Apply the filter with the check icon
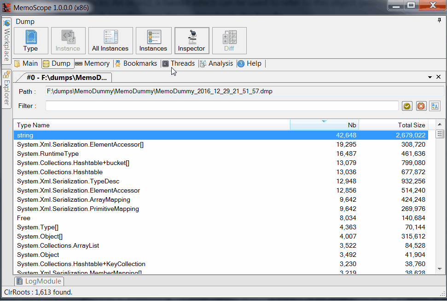The image size is (447, 301). pos(407,106)
